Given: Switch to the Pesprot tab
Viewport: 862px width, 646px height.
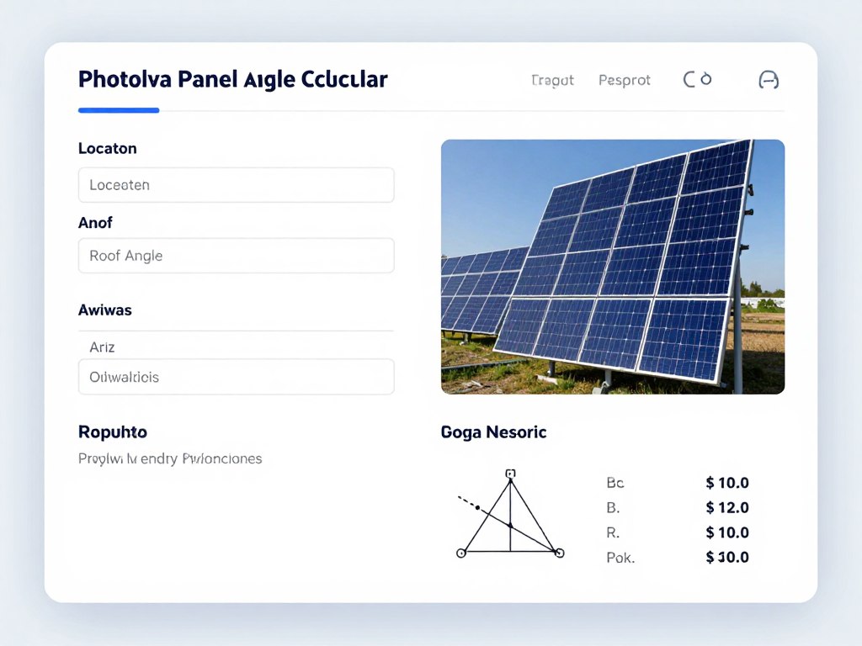Looking at the screenshot, I should point(624,80).
